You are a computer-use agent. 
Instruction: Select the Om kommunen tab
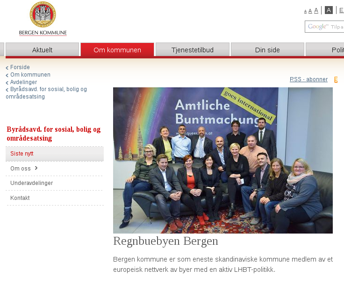[117, 50]
